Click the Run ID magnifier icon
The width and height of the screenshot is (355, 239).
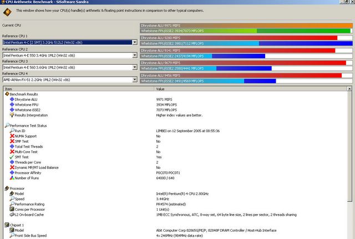point(12,131)
